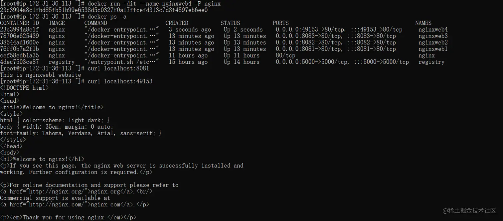Click the "Up 14 hours" status
This screenshot has height=221, width=503.
click(241, 62)
